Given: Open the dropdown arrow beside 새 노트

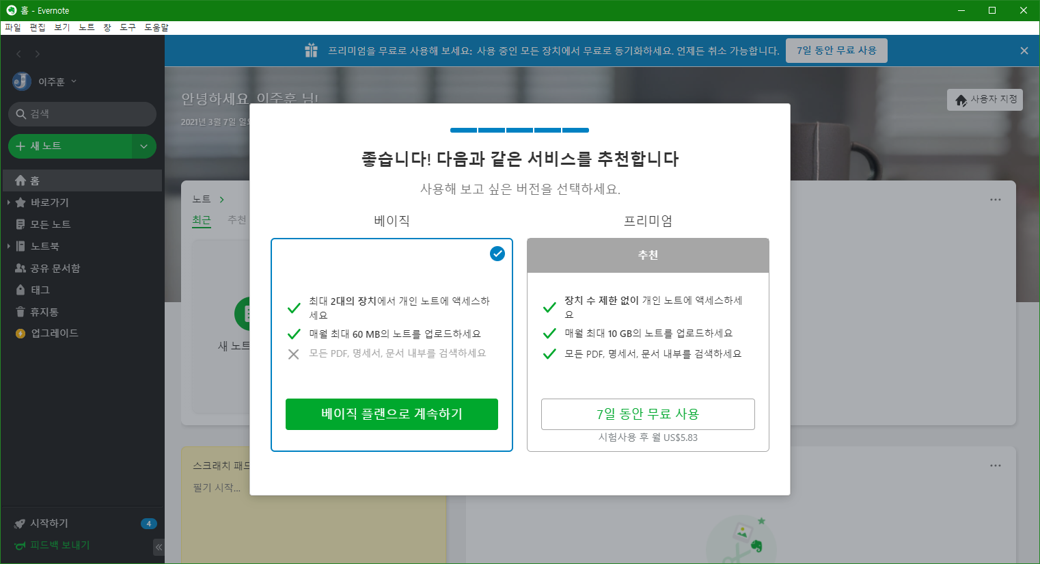Looking at the screenshot, I should 143,146.
